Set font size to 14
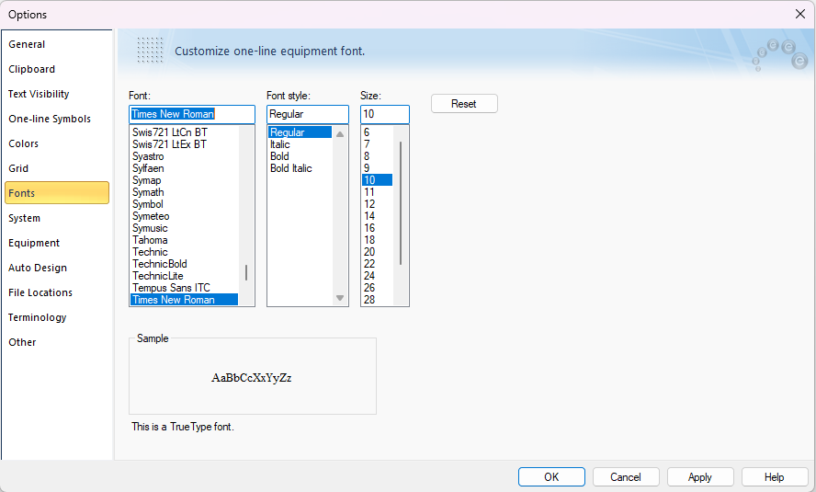 point(378,216)
